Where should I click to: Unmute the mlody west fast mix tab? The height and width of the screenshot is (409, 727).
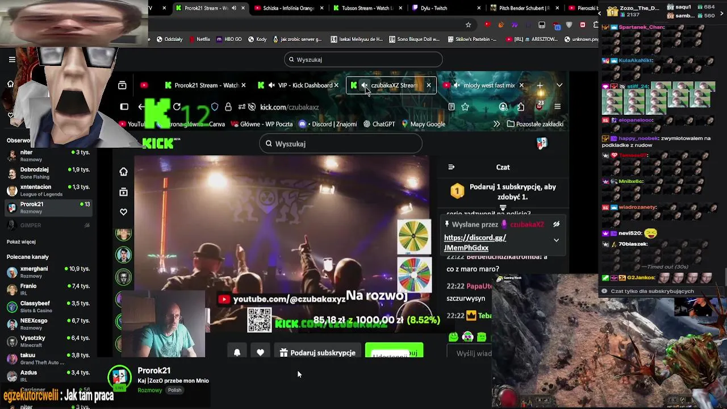457,85
